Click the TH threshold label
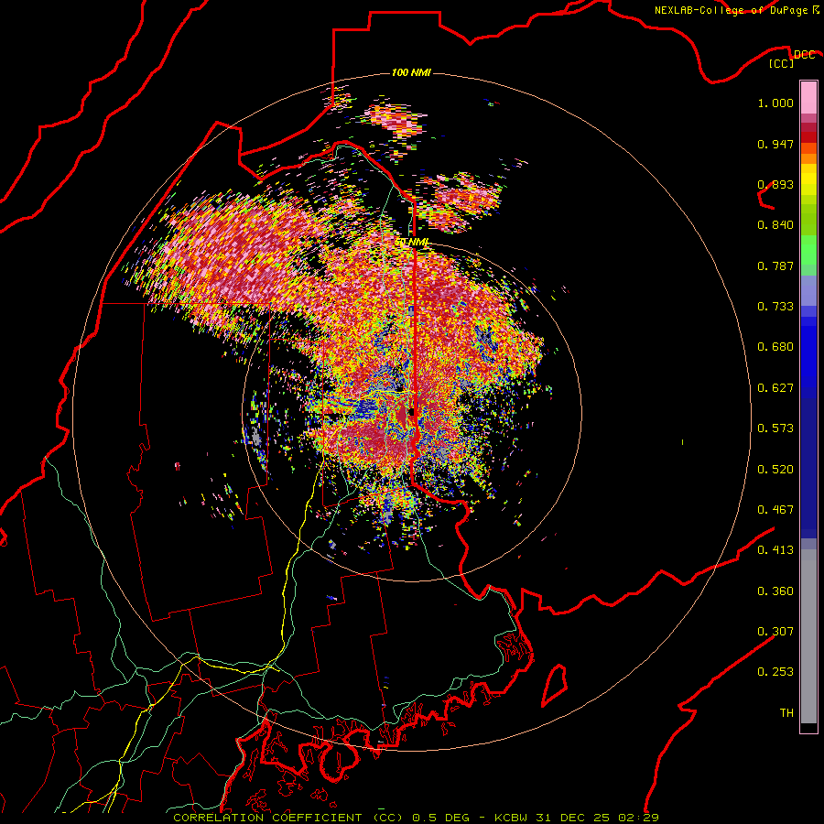Image resolution: width=824 pixels, height=824 pixels. 786,713
